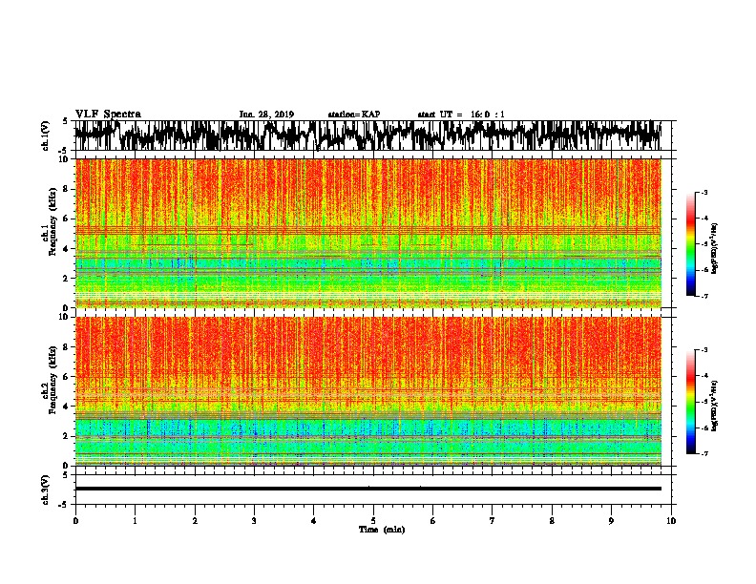Click the "ch.1(V)" axis label

[46, 136]
